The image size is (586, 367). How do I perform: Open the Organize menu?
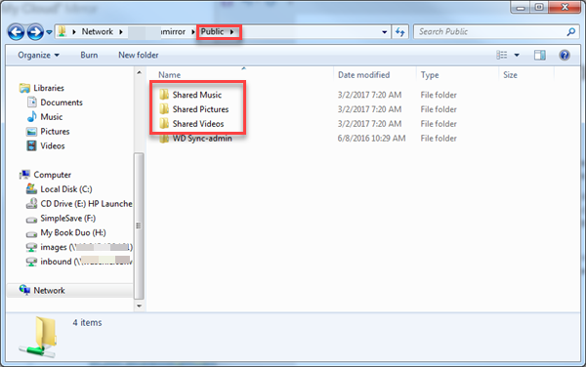38,56
